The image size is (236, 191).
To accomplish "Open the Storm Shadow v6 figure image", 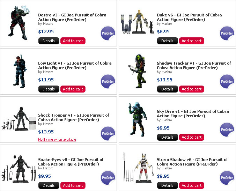I will [138, 167].
